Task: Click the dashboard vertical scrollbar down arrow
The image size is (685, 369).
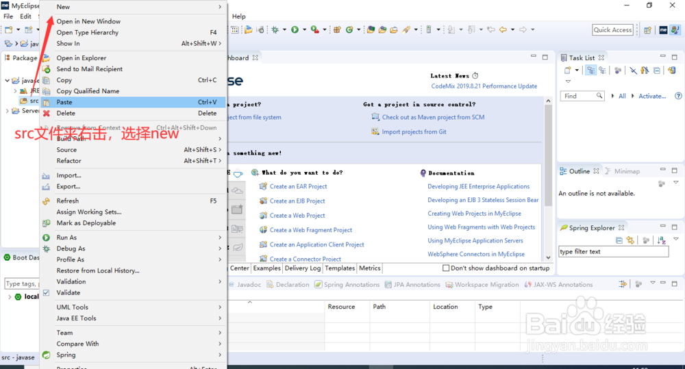Action: click(548, 257)
